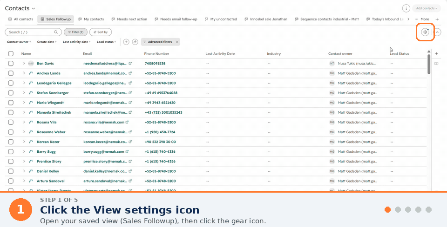
Task: Select the checkbox for Stefan Sonnberger
Action: coord(11,93)
